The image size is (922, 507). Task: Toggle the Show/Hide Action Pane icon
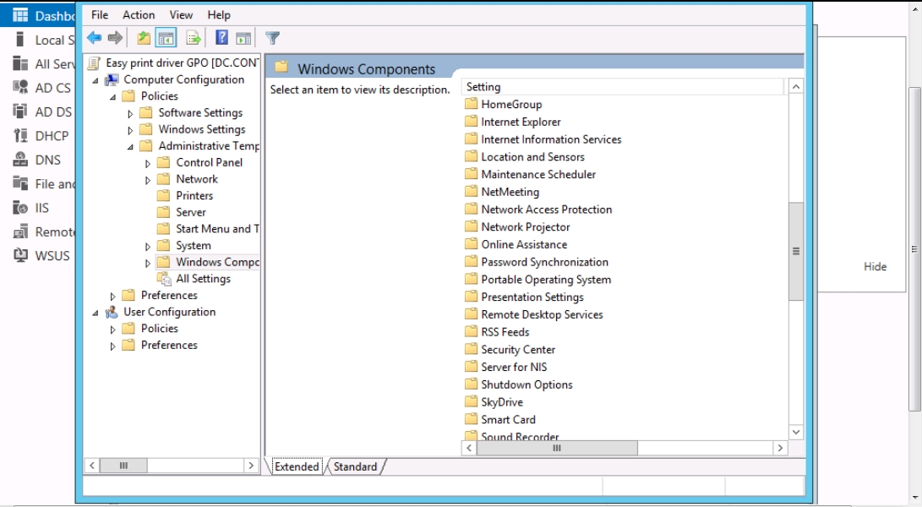pos(243,38)
